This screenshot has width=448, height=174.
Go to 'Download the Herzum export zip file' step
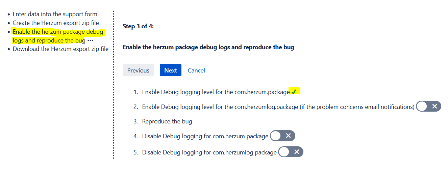pos(60,49)
